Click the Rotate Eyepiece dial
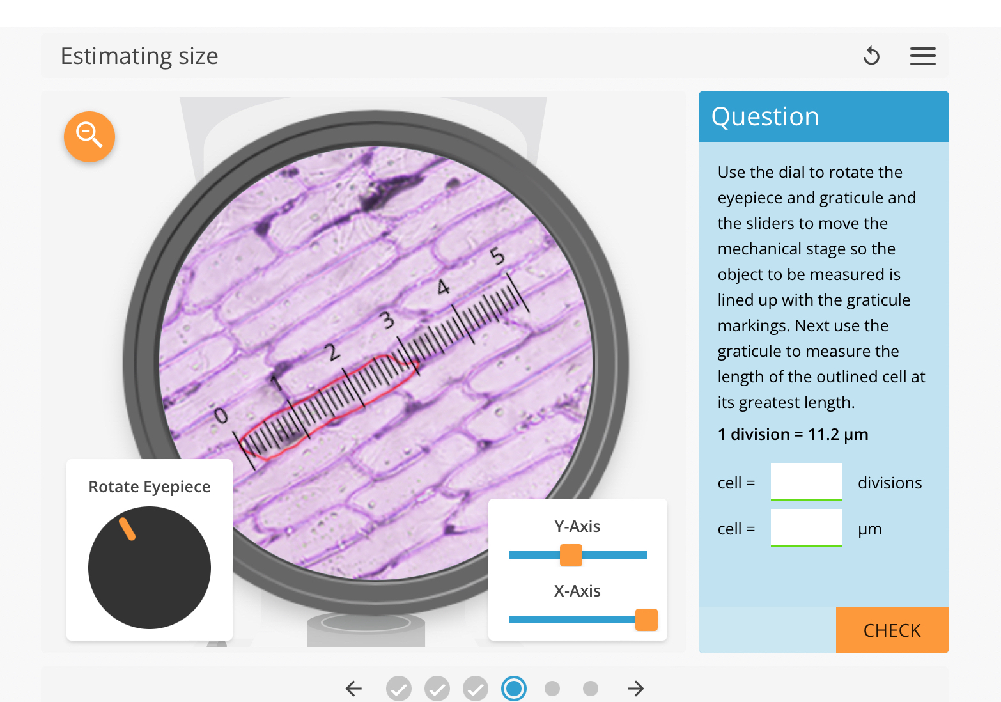 pyautogui.click(x=149, y=568)
